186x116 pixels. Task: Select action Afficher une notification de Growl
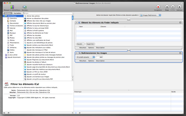[38, 40]
